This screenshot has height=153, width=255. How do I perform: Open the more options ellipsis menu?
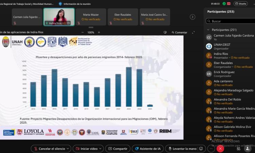coord(211,149)
